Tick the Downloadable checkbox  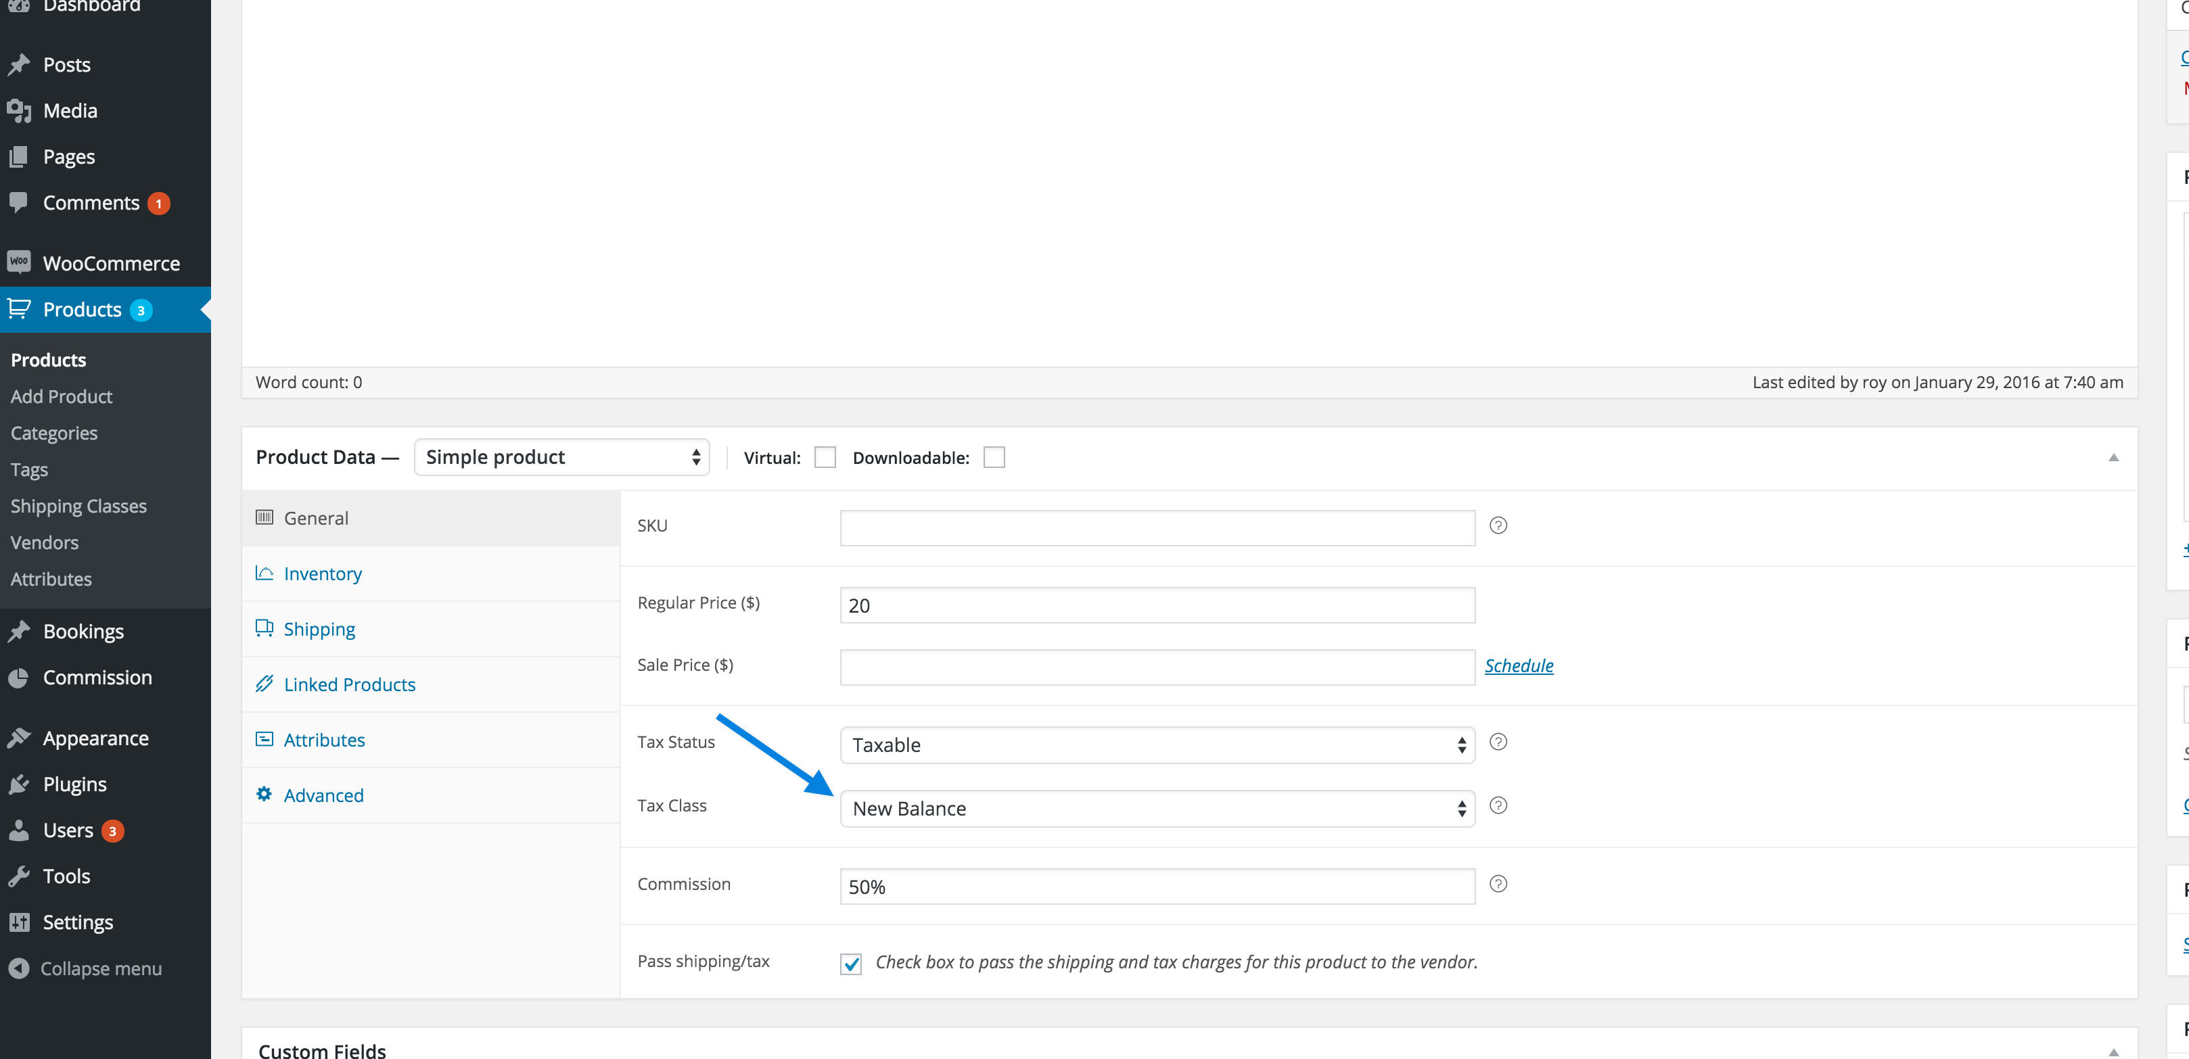pyautogui.click(x=994, y=458)
